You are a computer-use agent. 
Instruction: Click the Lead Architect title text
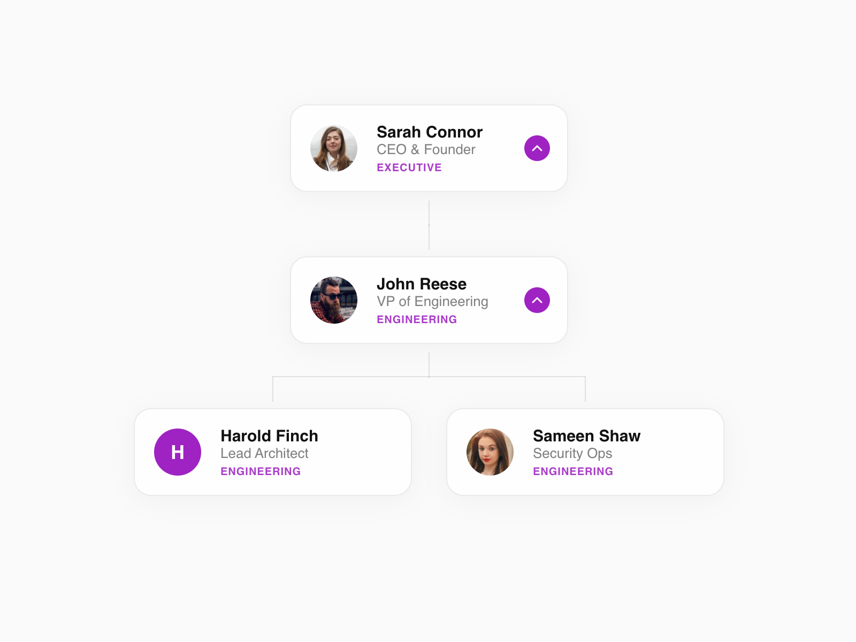tap(264, 454)
